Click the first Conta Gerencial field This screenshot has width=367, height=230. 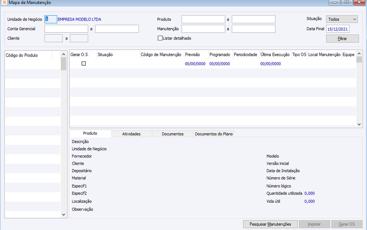click(66, 29)
